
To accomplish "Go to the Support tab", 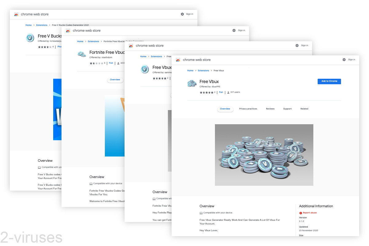I will click(287, 109).
